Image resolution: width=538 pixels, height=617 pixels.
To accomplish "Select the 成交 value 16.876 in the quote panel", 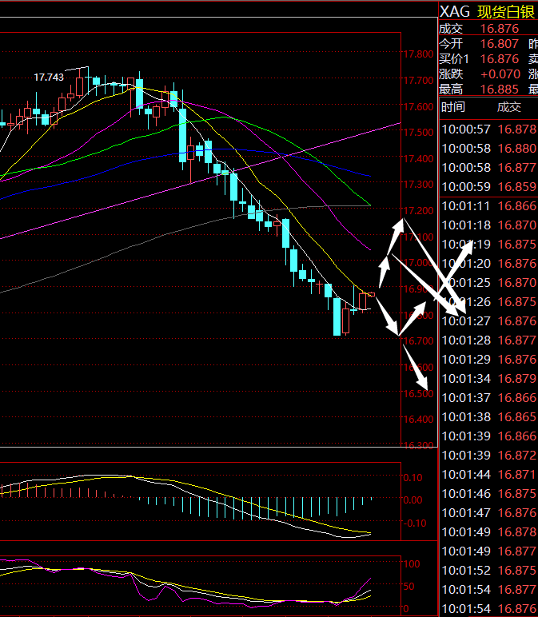I will point(500,29).
